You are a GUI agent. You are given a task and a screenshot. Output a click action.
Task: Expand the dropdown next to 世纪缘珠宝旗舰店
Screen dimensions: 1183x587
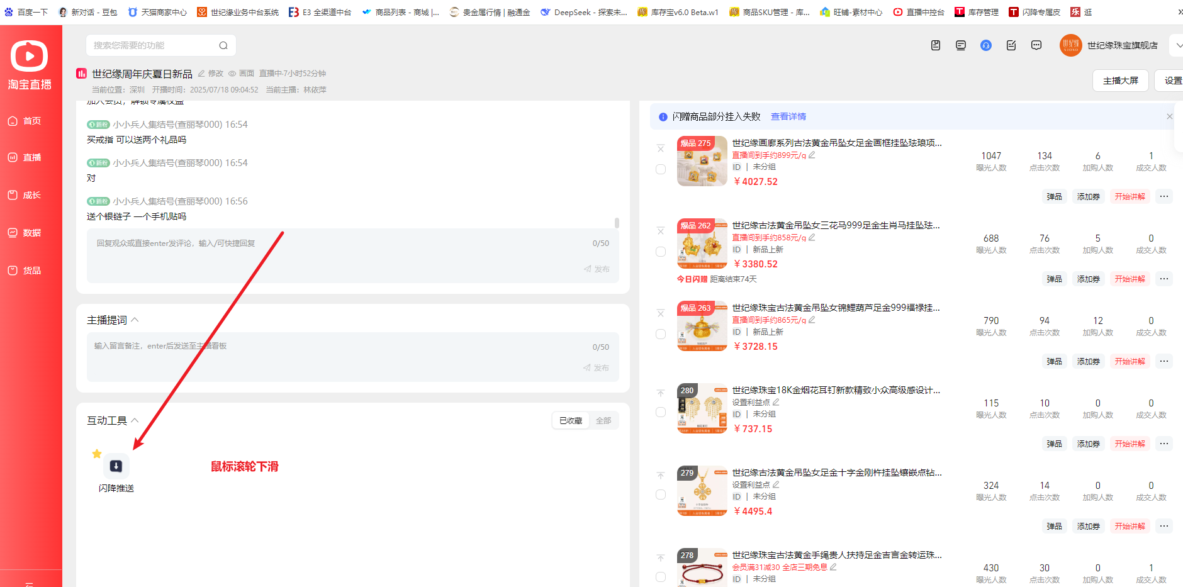tap(1178, 45)
